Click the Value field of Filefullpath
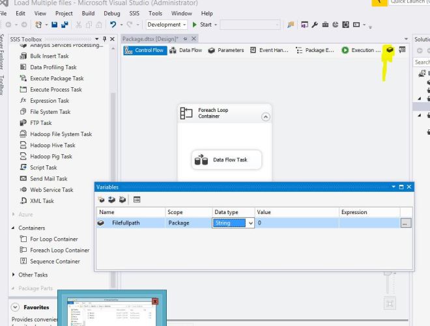The image size is (430, 326). (296, 223)
